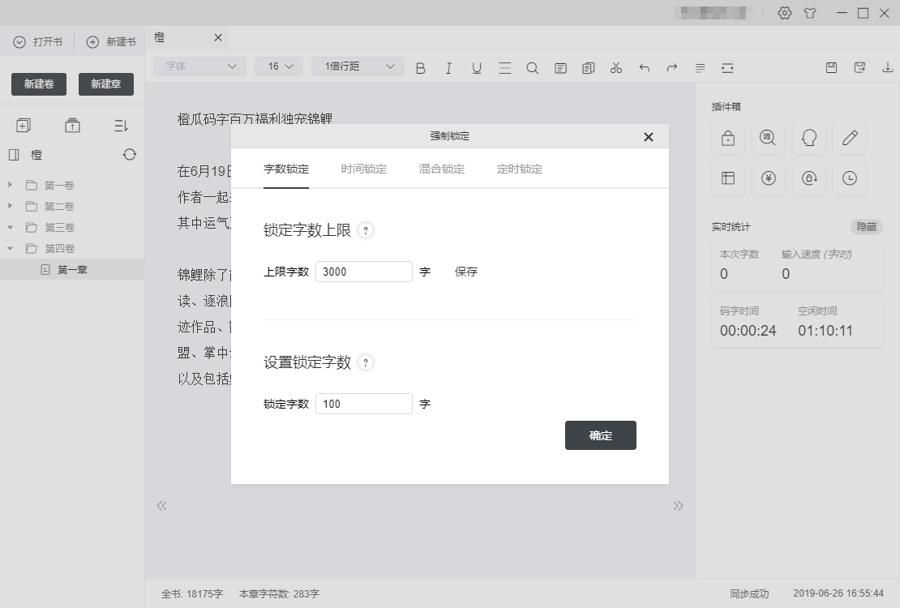This screenshot has width=900, height=608.
Task: Collapse the 第四卷 volume in the sidebar
Action: [x=10, y=248]
